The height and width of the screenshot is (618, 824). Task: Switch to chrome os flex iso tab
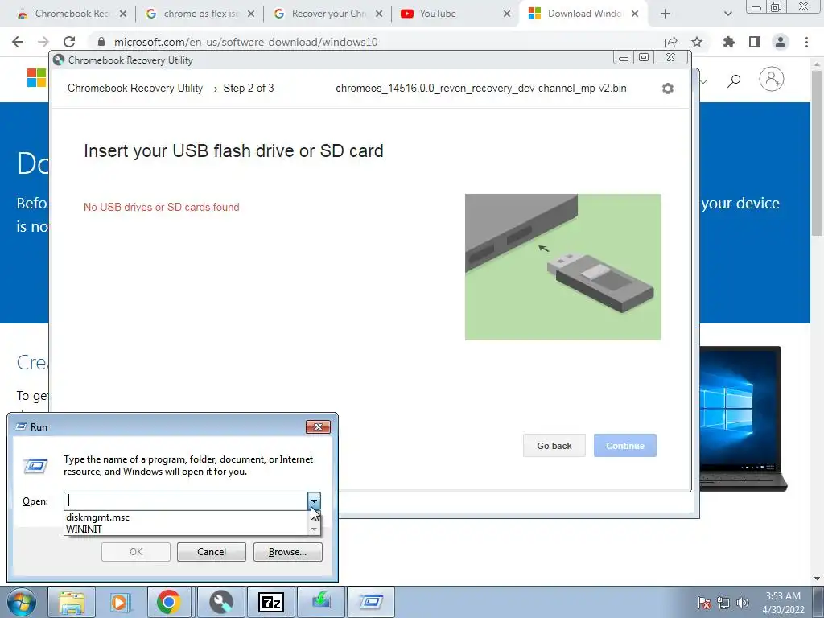point(200,14)
